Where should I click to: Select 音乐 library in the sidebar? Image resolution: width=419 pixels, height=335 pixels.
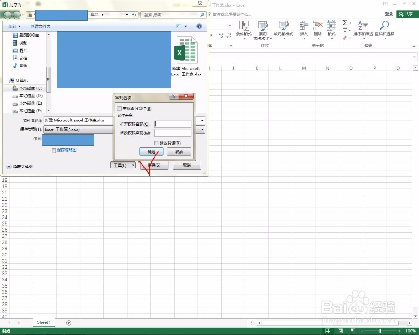(20, 66)
